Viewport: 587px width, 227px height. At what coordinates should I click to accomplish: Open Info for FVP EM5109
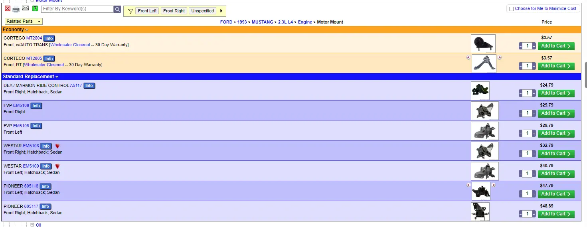[x=36, y=126]
